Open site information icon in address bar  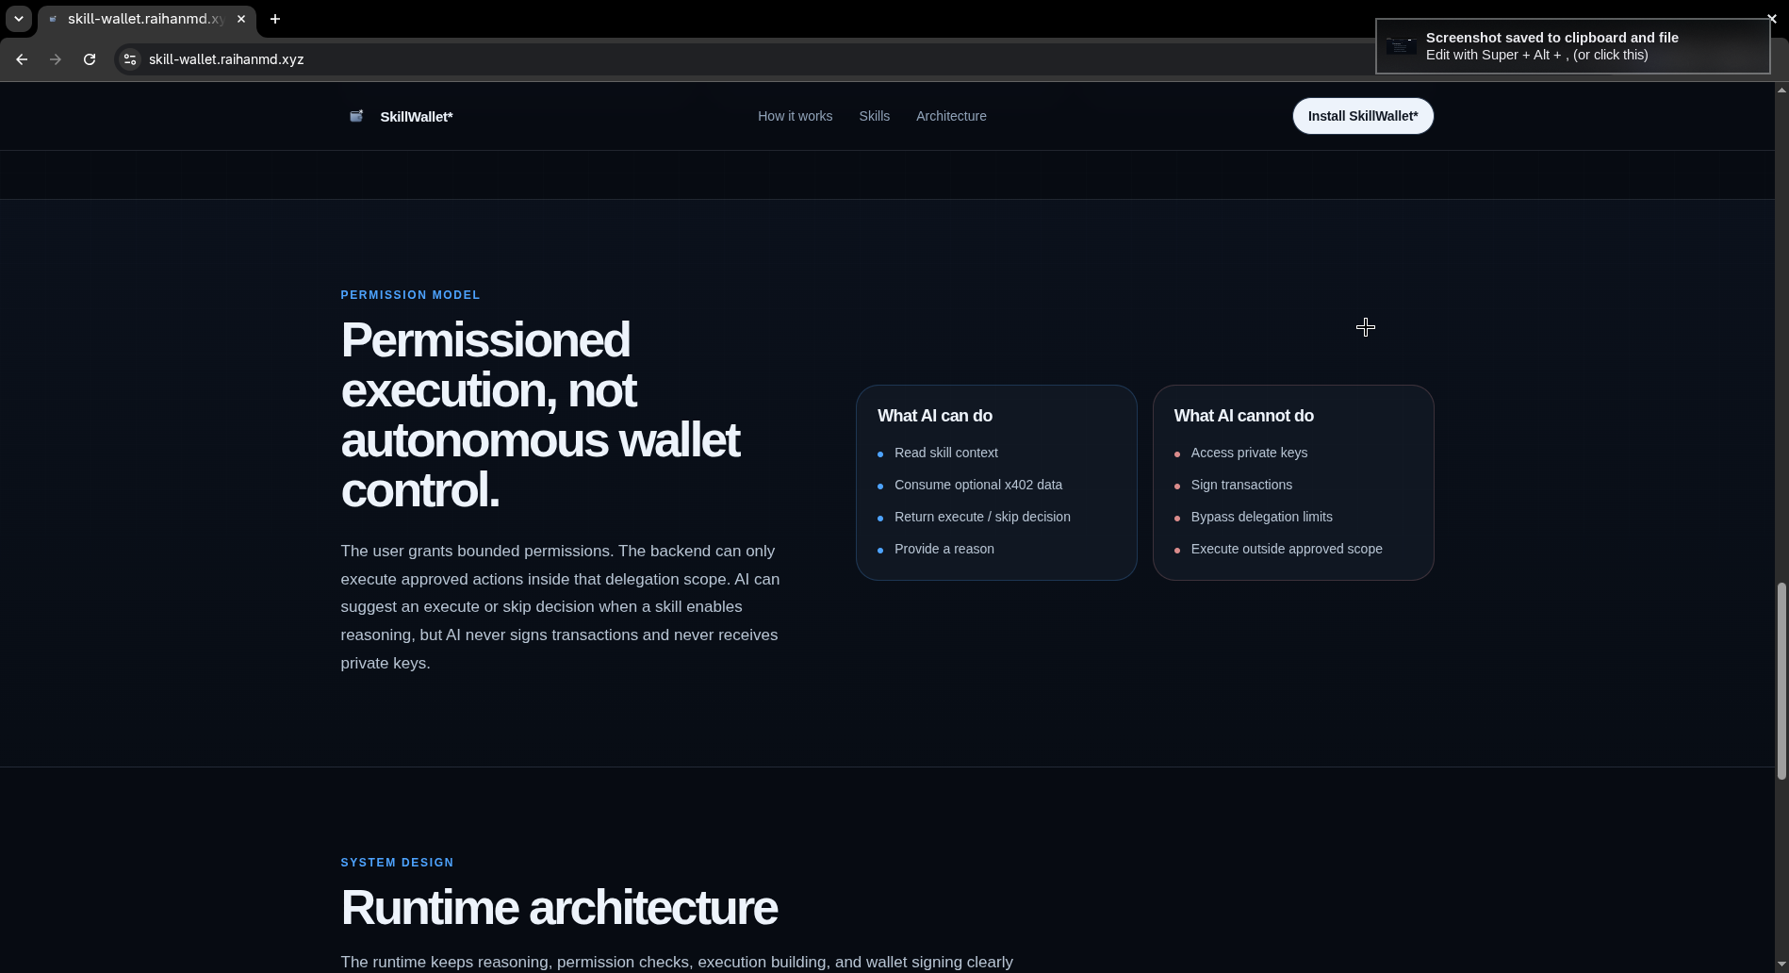click(130, 59)
